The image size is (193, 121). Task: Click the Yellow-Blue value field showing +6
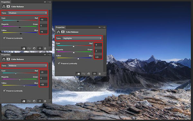click(x=43, y=32)
